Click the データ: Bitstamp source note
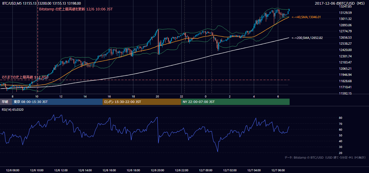 click(325, 157)
